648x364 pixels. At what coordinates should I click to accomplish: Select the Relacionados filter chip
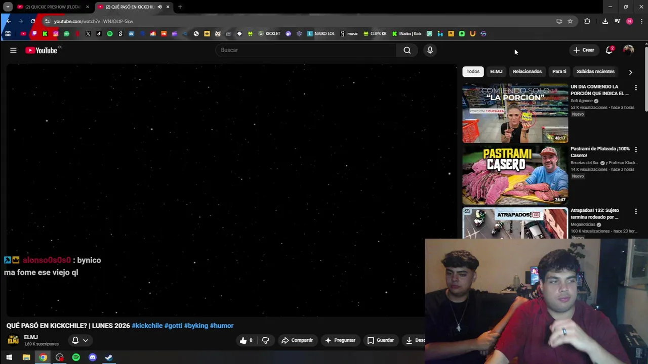(x=527, y=71)
